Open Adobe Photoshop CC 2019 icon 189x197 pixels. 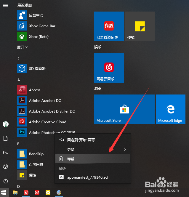[x=22, y=132]
